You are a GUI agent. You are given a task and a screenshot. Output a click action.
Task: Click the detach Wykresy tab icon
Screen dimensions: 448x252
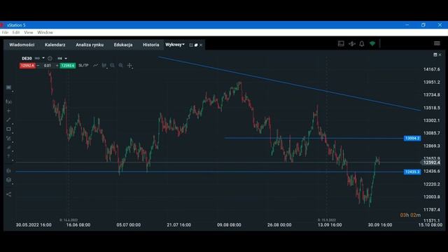click(191, 45)
